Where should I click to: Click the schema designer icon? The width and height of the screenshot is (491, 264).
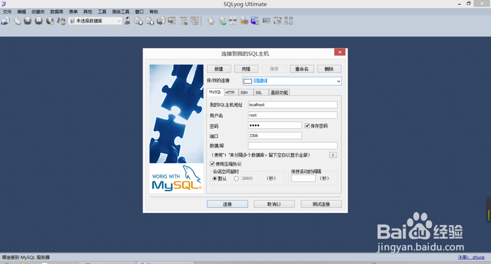pyautogui.click(x=289, y=21)
